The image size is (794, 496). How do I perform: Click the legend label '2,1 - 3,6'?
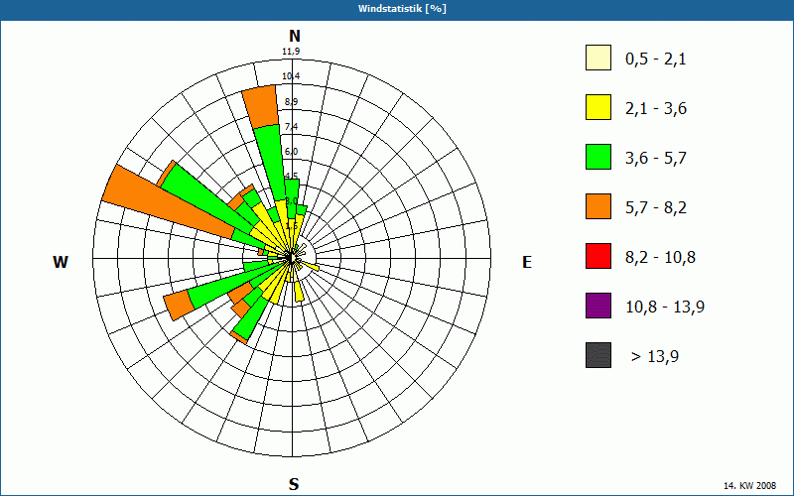click(x=656, y=109)
